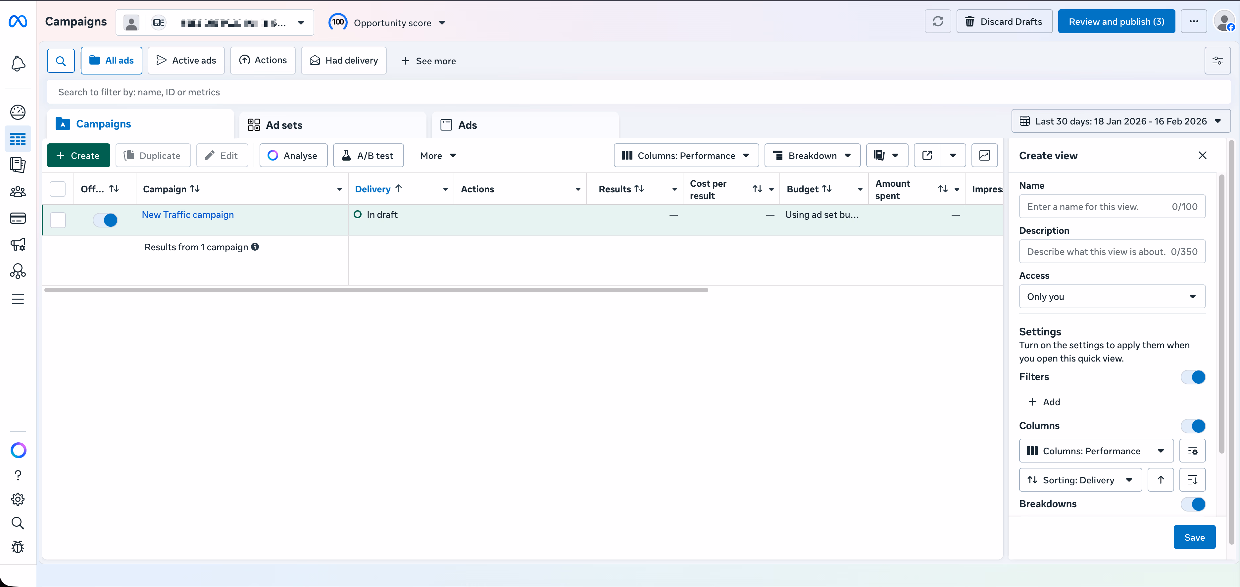Open Events Manager from the sidebar
The image size is (1240, 587).
coord(18,271)
